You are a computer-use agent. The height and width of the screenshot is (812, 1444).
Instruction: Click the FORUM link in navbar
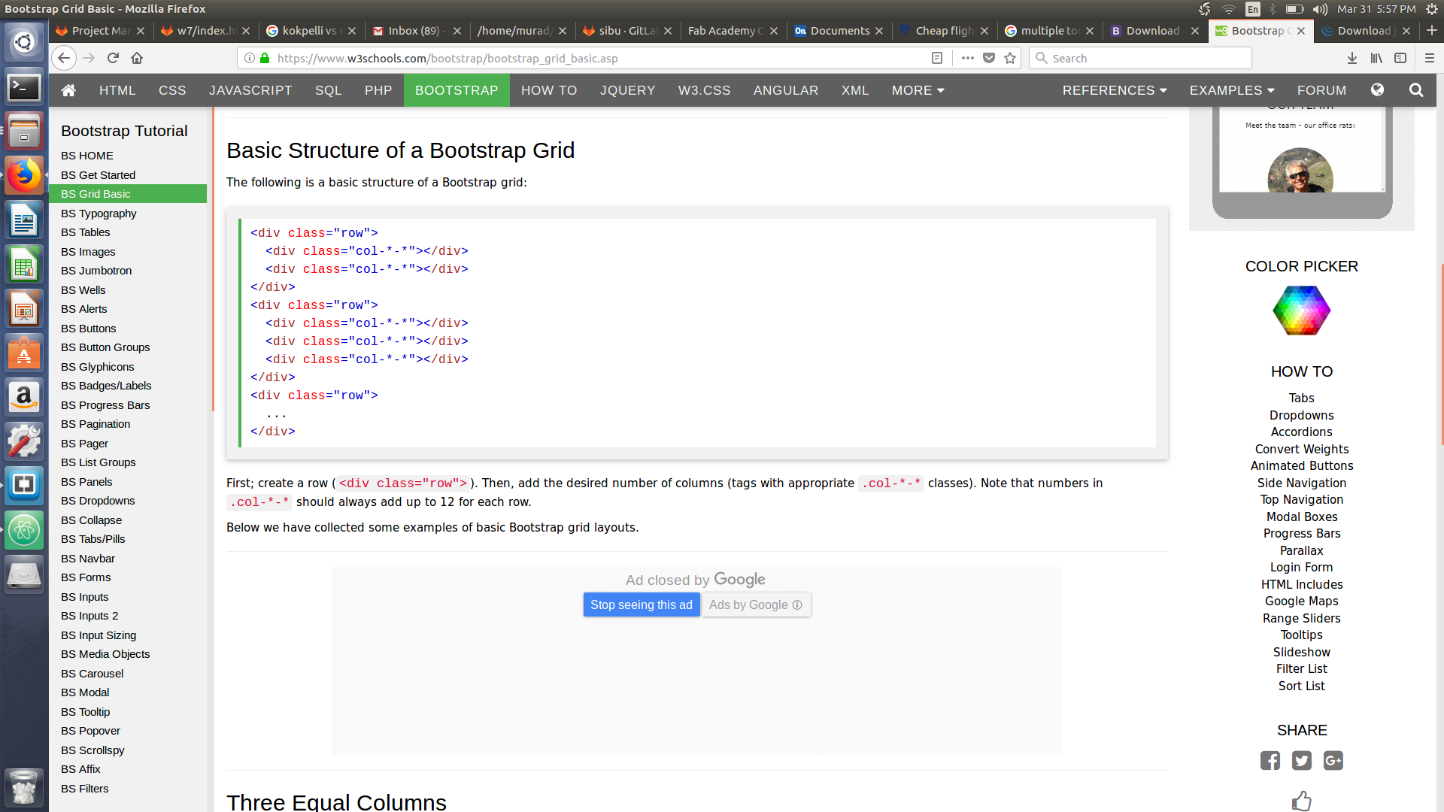[x=1321, y=90]
